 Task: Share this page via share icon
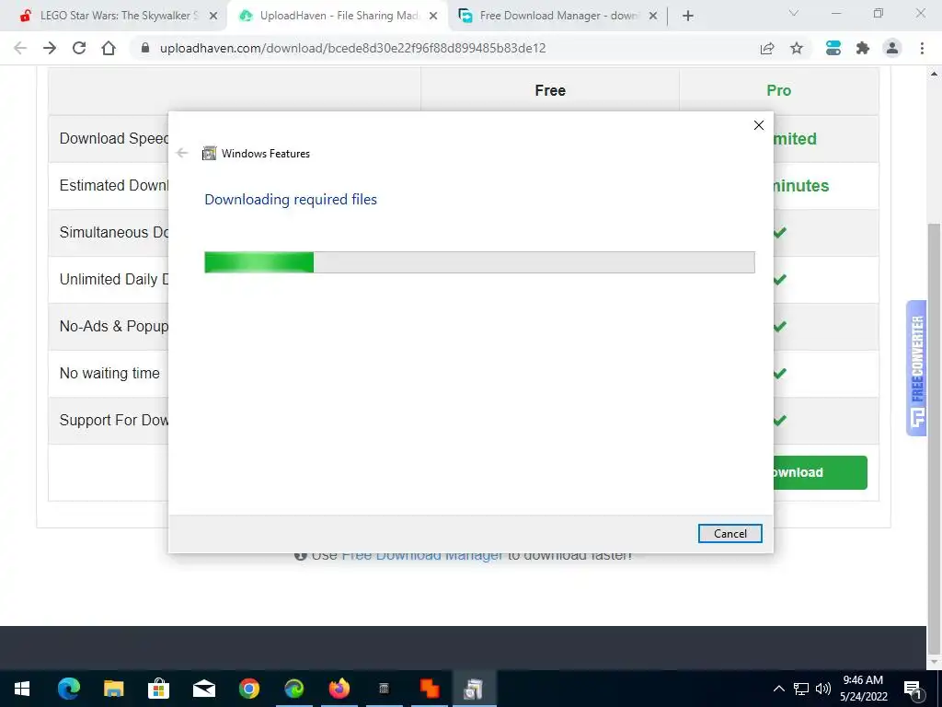(x=767, y=48)
